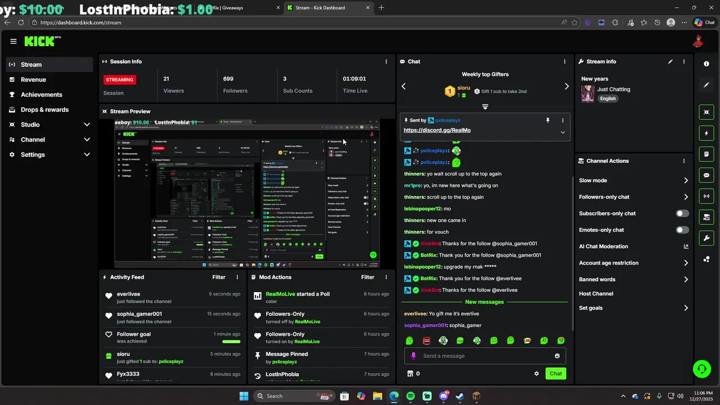
Task: Edit Stream info with pencil icon
Action: point(670,61)
